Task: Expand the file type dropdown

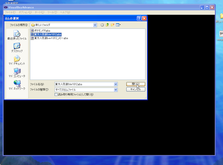Action: pos(116,90)
